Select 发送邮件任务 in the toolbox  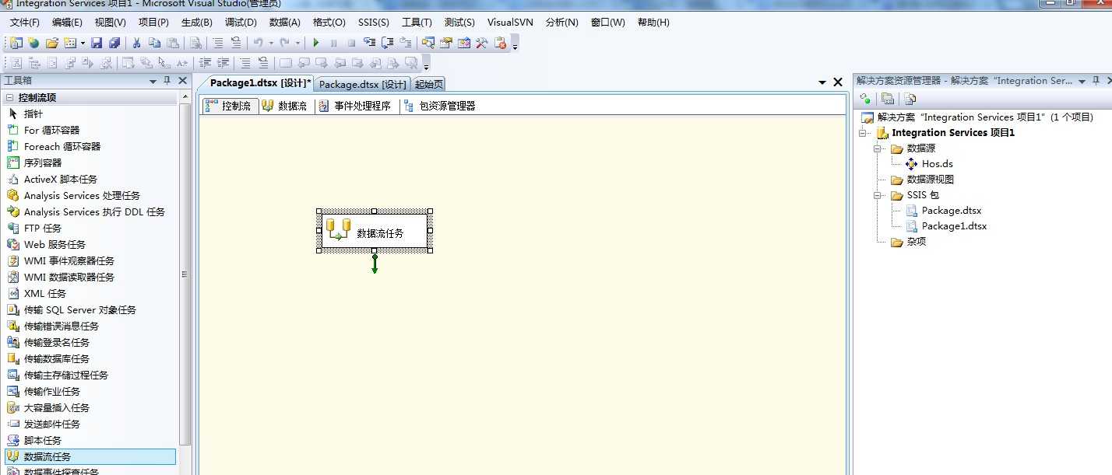point(90,424)
